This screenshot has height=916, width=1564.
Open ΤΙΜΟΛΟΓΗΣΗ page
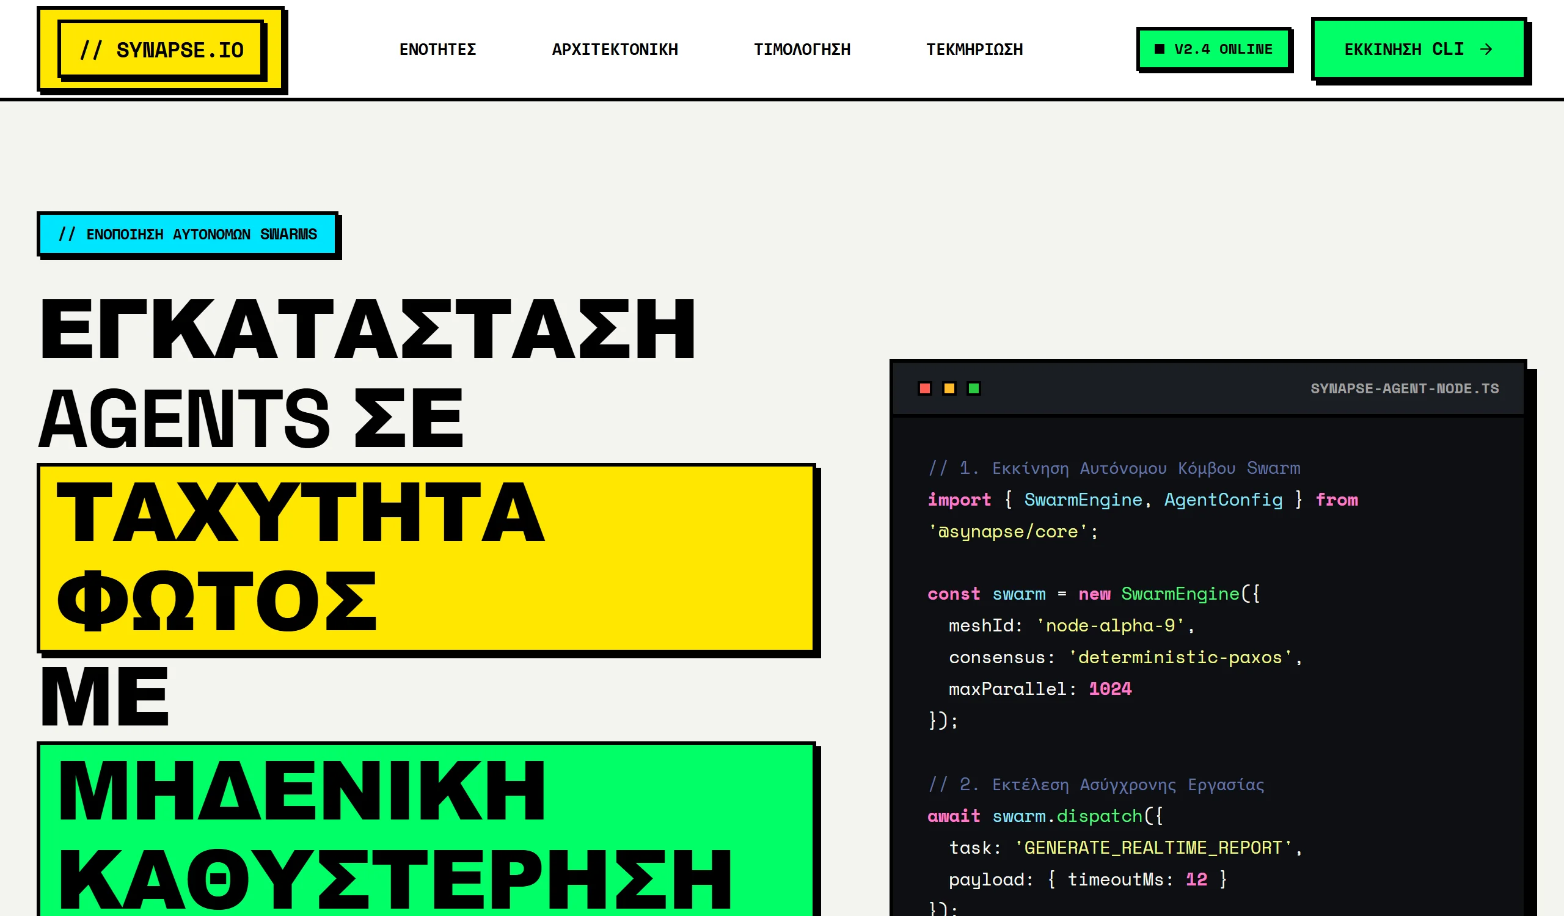802,49
